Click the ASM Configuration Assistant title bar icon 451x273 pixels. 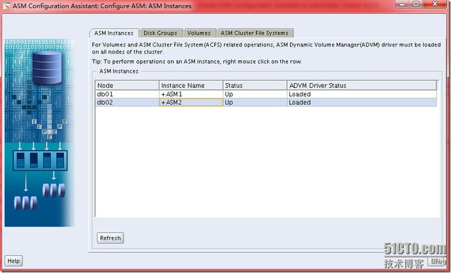tap(6, 6)
